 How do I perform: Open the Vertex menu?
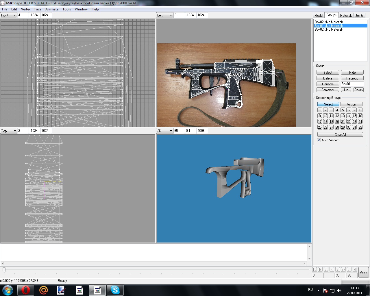pyautogui.click(x=26, y=9)
